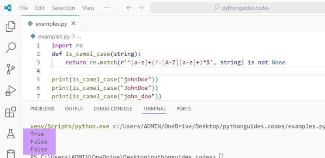Open the Source Control view
Viewport: 325px width, 158px height.
tap(11, 69)
